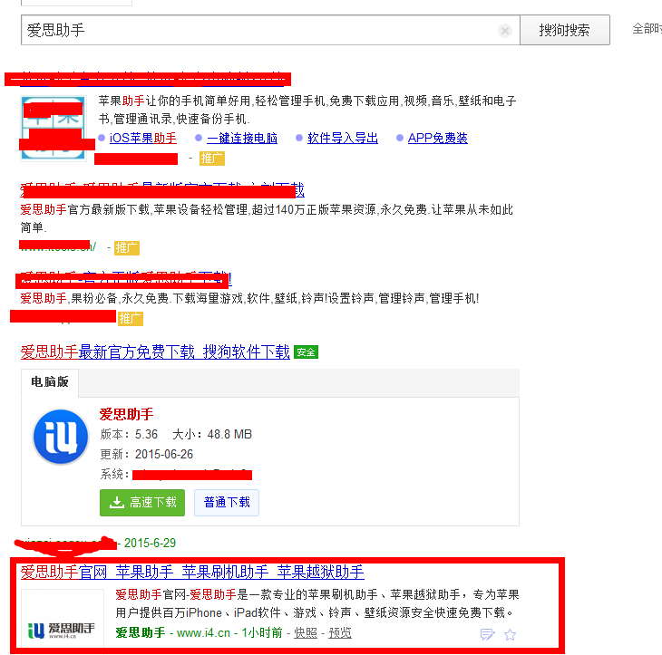
Task: Open the 一键连接电脑 link
Action: click(241, 139)
